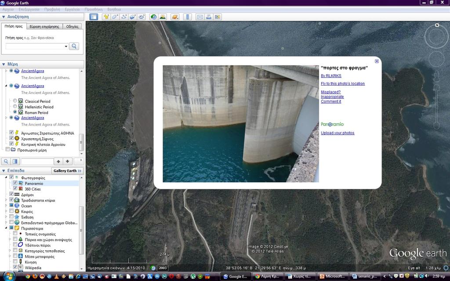Collapse the Περισσότερα layer tree node
450x281 pixels.
pyautogui.click(x=6, y=228)
